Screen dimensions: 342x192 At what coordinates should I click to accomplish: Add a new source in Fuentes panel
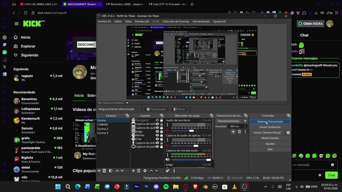point(133,171)
